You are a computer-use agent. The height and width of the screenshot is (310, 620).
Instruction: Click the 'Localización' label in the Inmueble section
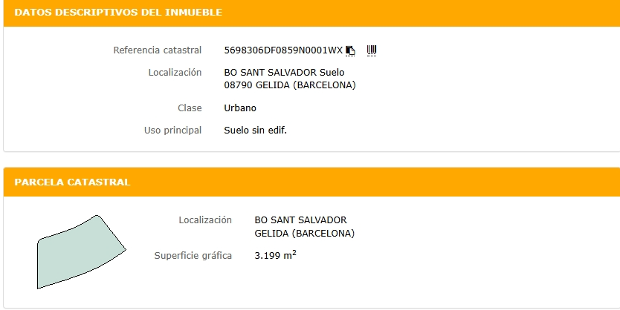[x=175, y=73]
